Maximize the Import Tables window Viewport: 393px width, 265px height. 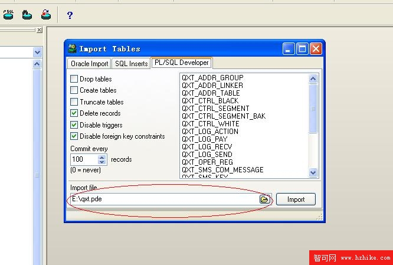(302, 49)
